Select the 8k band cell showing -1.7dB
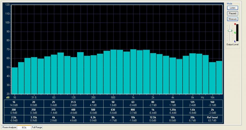The height and width of the screenshot is (130, 246). point(113,119)
